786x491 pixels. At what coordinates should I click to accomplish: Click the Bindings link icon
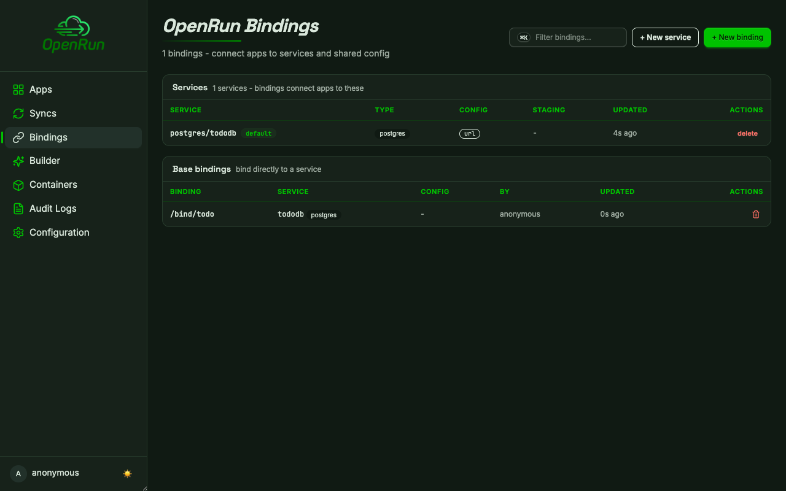pos(18,137)
